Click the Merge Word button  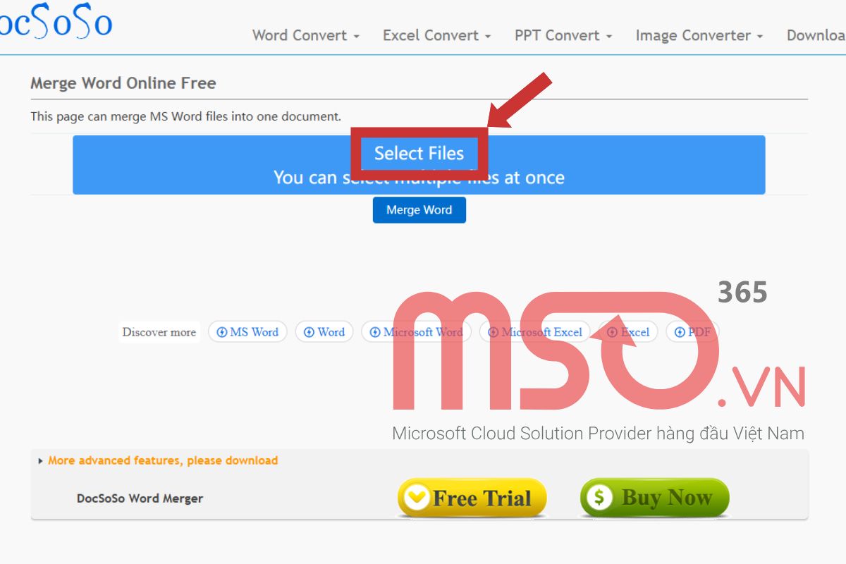[x=419, y=210]
